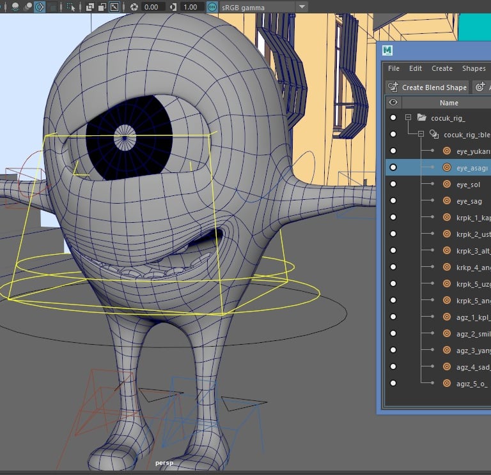The width and height of the screenshot is (491, 475).
Task: Toggle visibility dot for cocuk_rig_ group
Action: point(393,117)
